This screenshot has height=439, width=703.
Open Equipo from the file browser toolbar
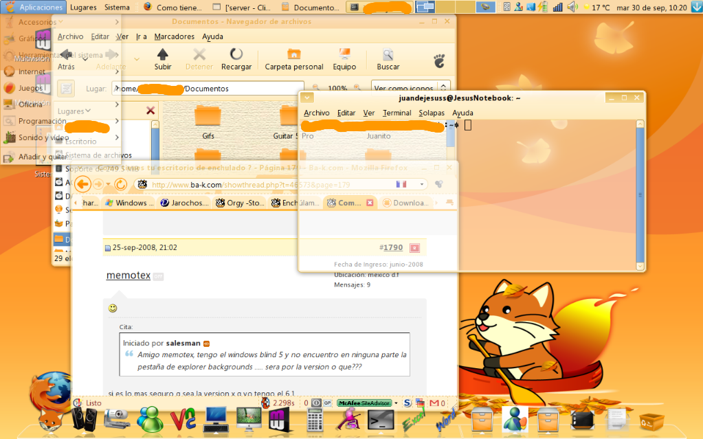click(344, 60)
